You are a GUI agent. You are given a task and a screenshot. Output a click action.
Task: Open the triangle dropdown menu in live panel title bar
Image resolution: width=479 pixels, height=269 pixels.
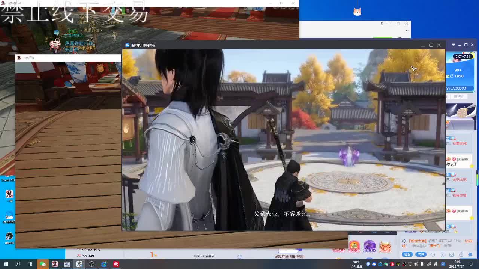[x=453, y=45]
